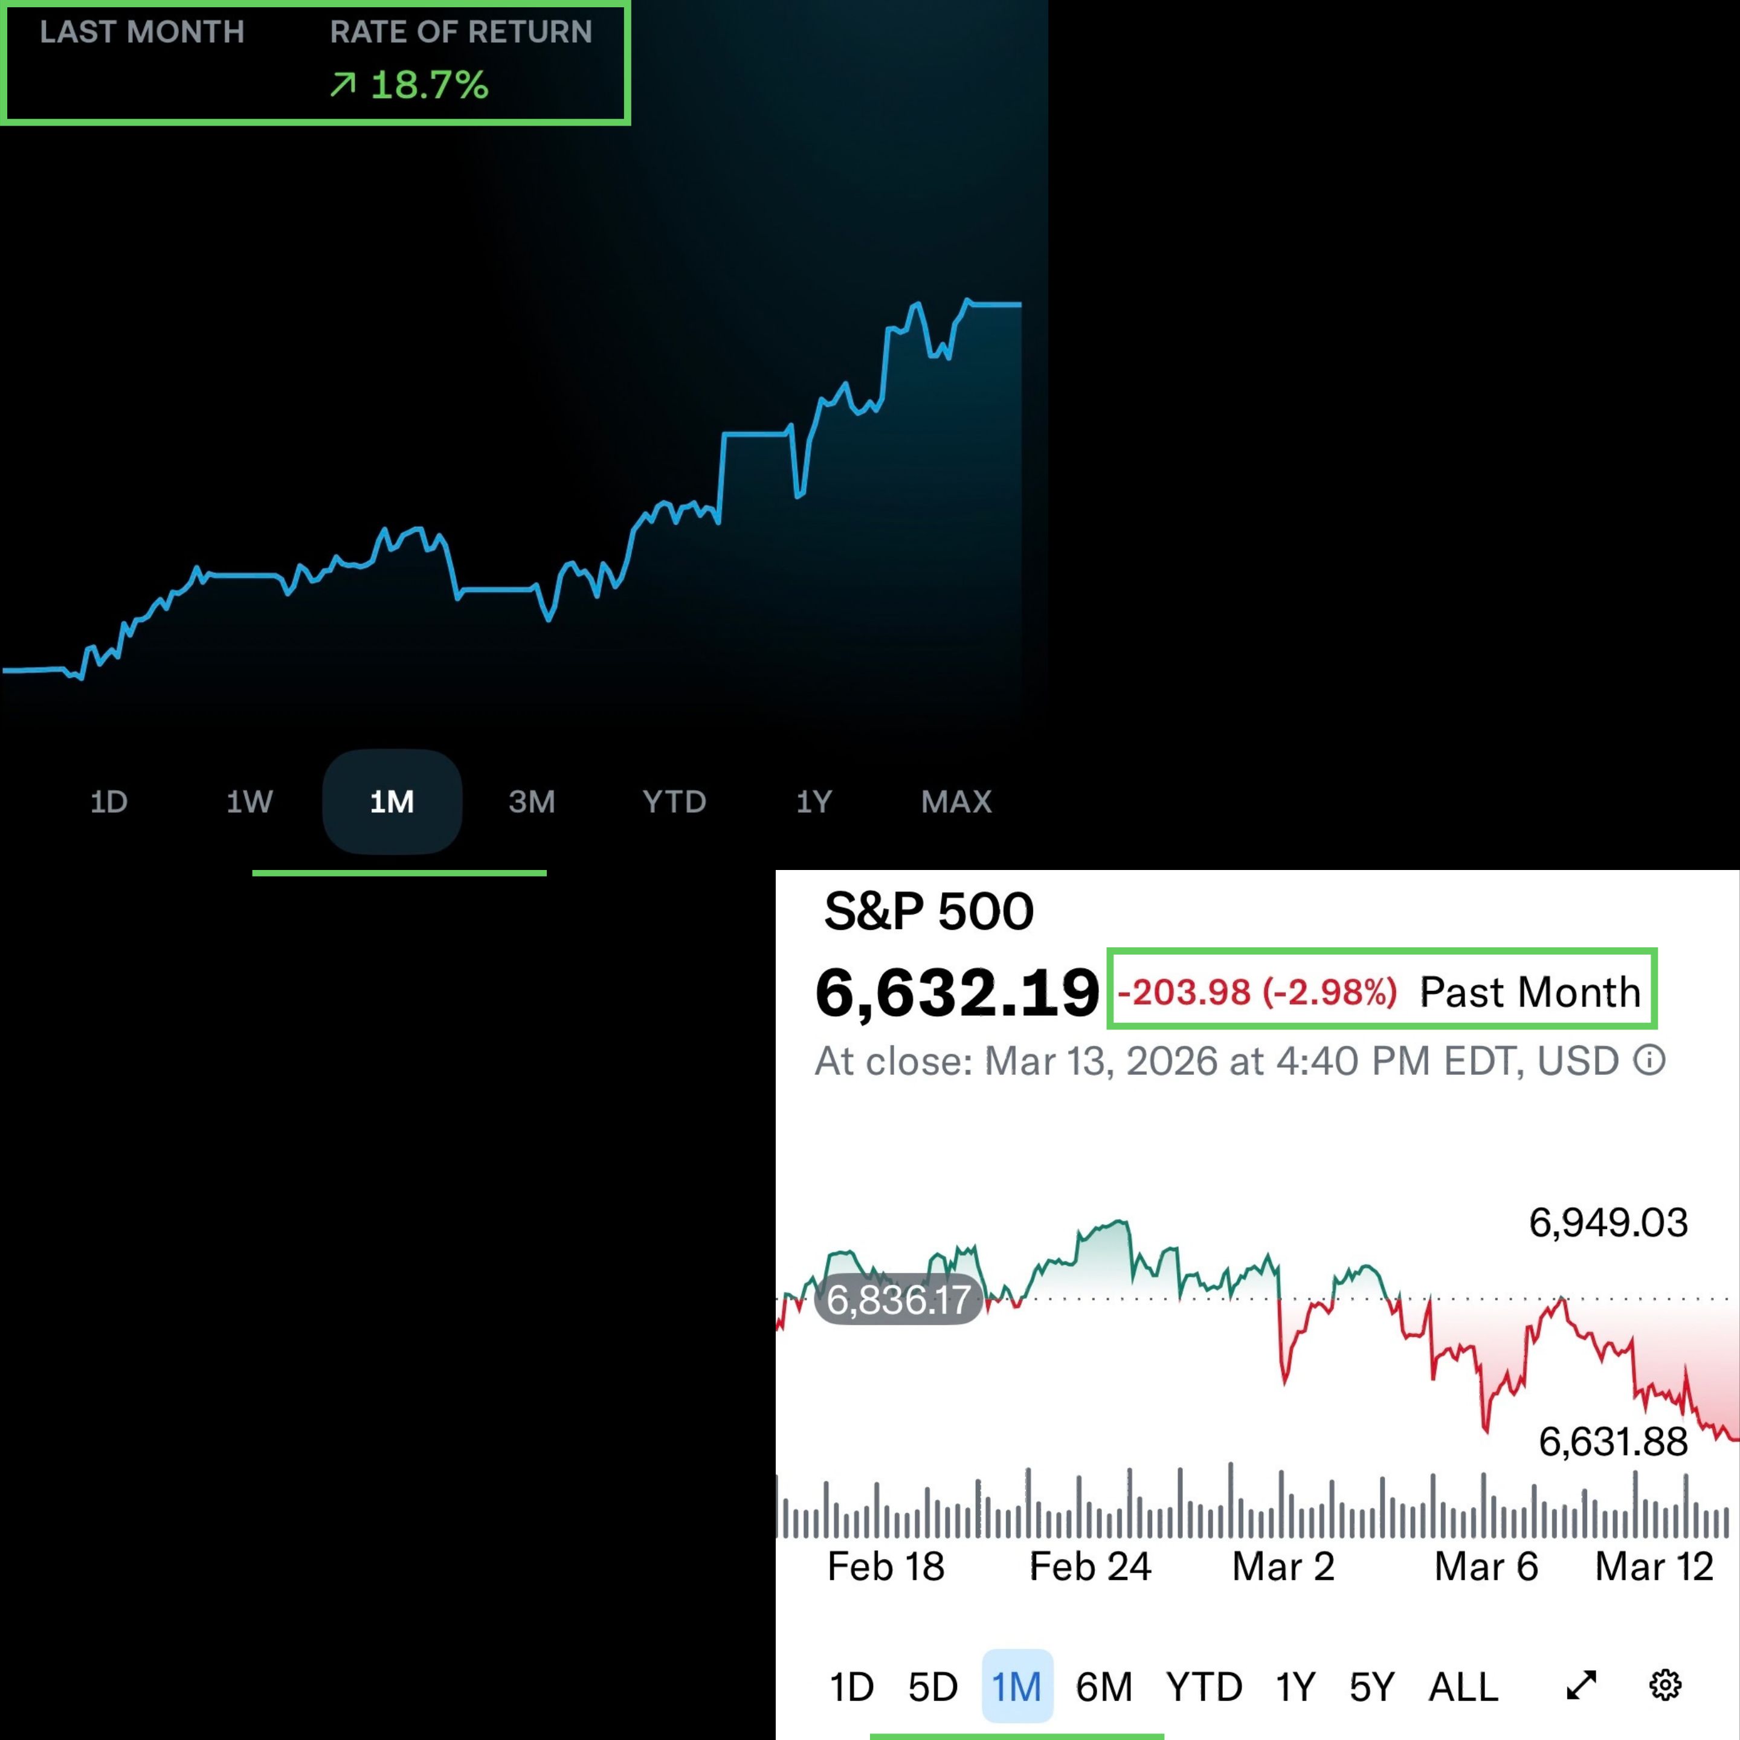Select the highlighted 1M portfolio range
Image resolution: width=1740 pixels, height=1740 pixels.
pyautogui.click(x=391, y=802)
